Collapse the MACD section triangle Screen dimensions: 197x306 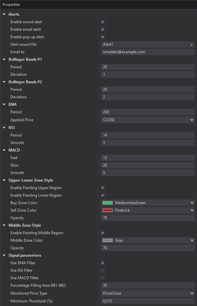point(4,150)
